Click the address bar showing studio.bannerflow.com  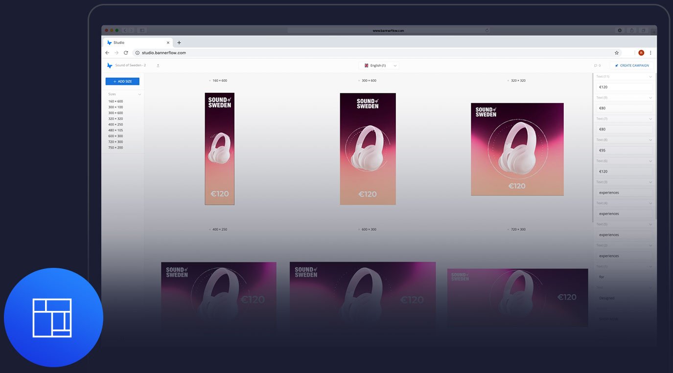377,53
